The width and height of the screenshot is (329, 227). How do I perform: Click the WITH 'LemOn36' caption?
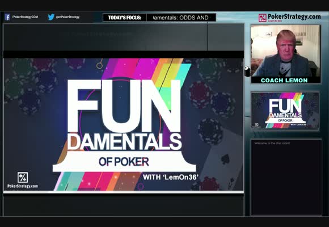pyautogui.click(x=171, y=177)
